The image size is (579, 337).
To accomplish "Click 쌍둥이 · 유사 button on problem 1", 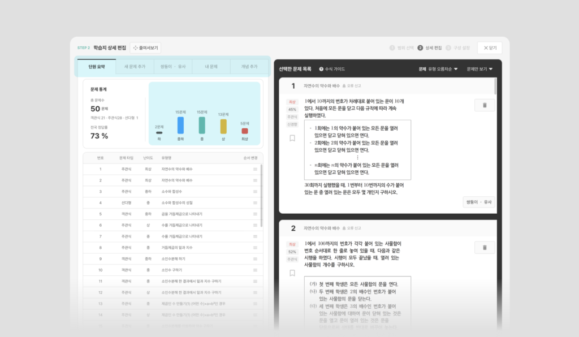I will pyautogui.click(x=478, y=202).
